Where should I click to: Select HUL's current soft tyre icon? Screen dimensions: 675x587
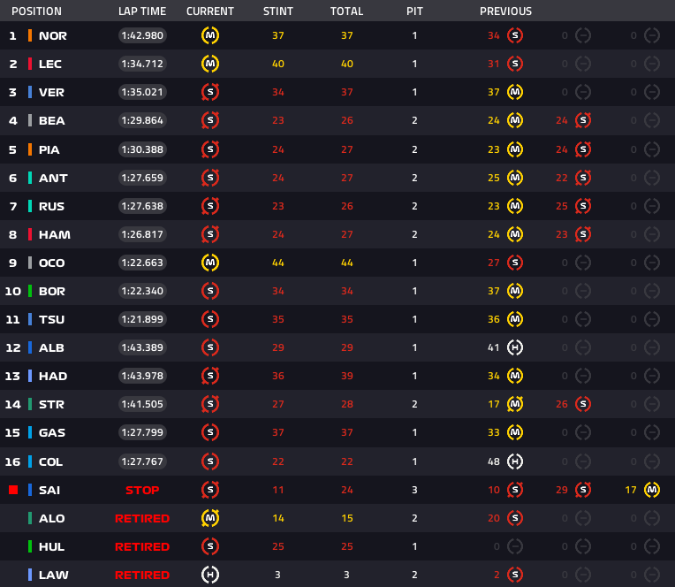pyautogui.click(x=210, y=546)
